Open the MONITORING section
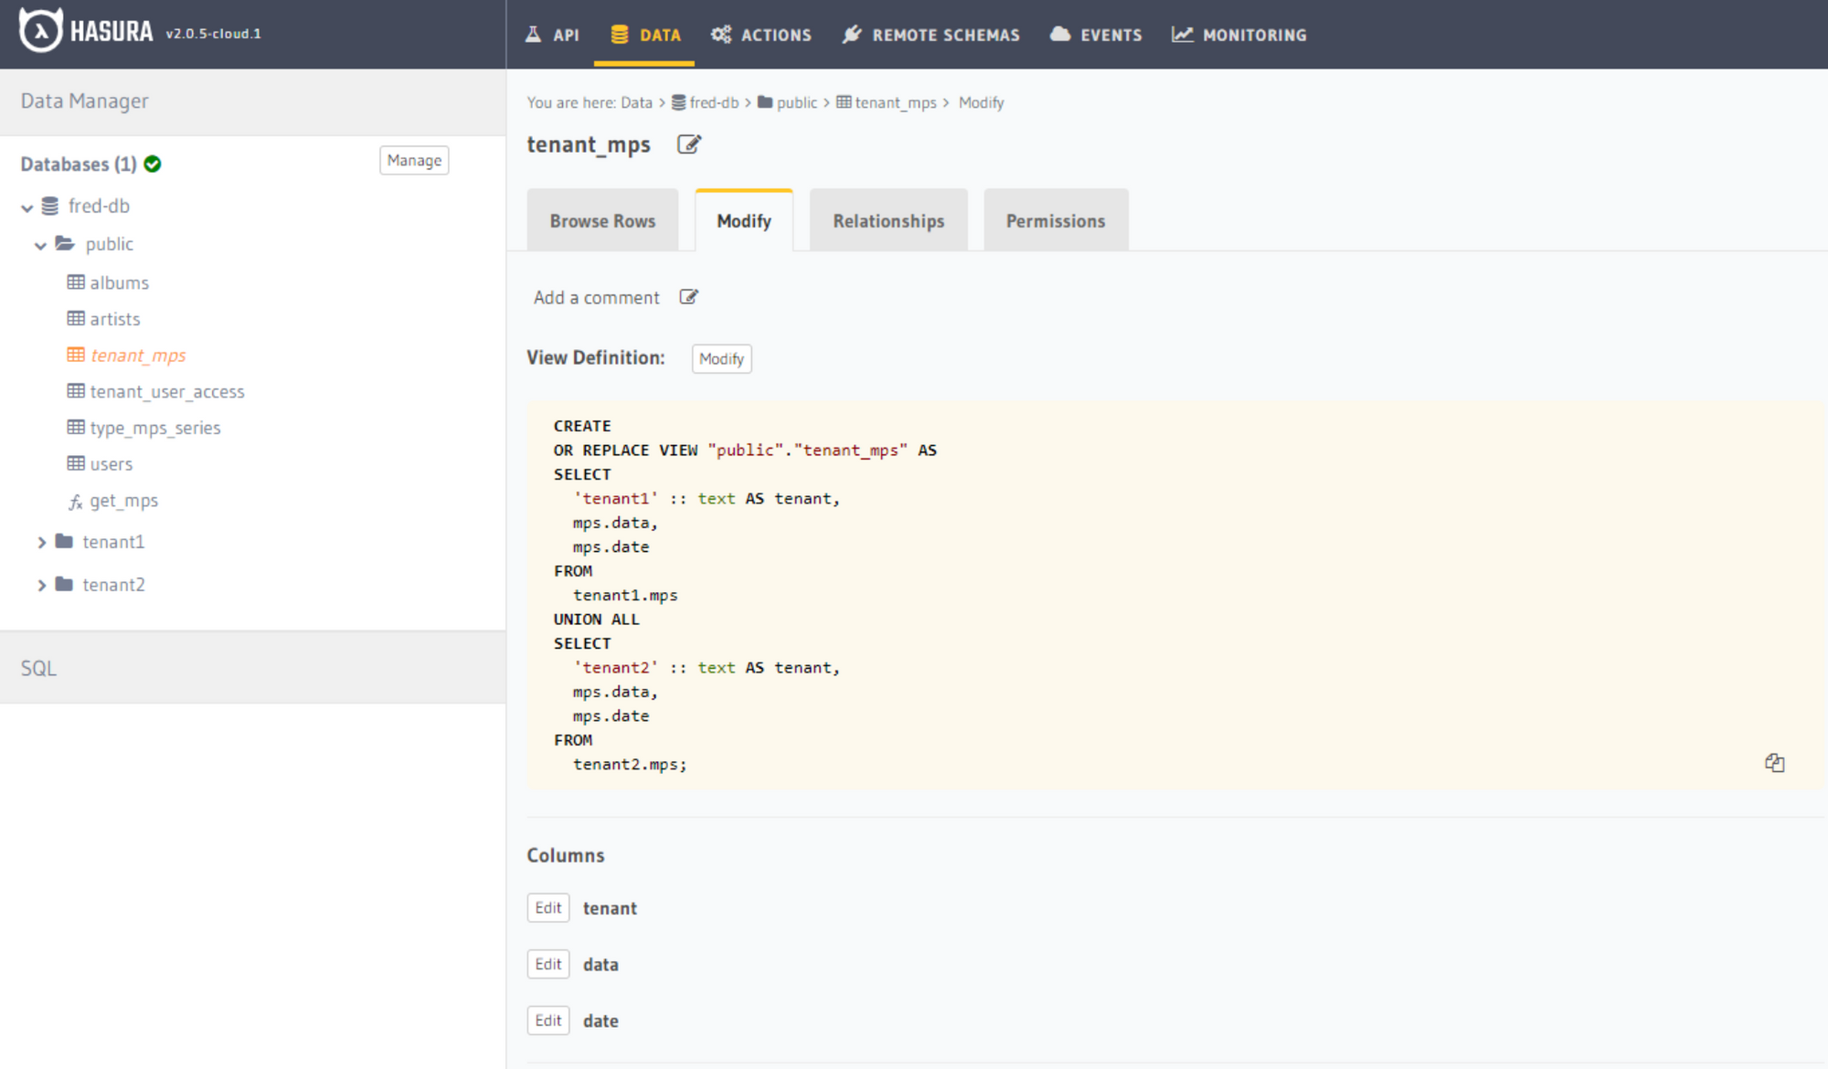1828x1069 pixels. click(1239, 35)
